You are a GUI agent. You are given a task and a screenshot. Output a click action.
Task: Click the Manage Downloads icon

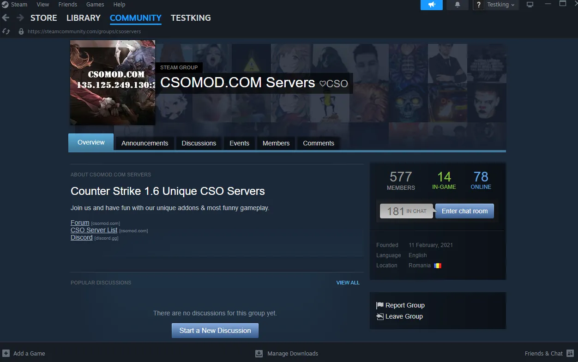[259, 354]
